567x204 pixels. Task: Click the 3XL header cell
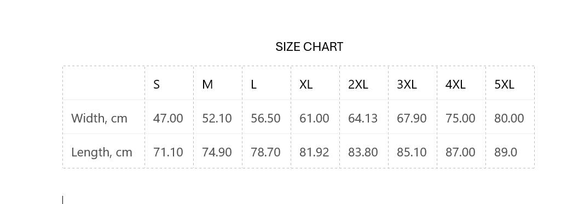[413, 83]
